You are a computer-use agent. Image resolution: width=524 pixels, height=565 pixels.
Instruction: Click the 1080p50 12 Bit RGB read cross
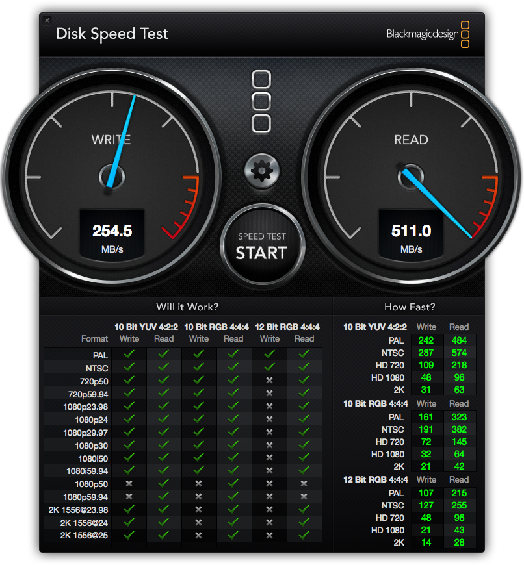[x=304, y=484]
